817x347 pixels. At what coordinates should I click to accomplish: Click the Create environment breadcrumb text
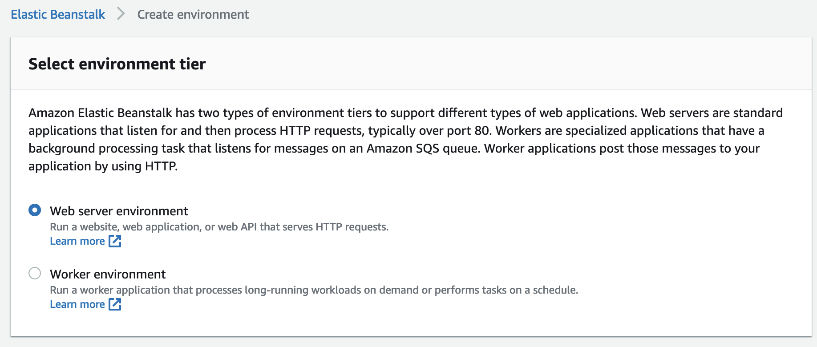(x=193, y=14)
